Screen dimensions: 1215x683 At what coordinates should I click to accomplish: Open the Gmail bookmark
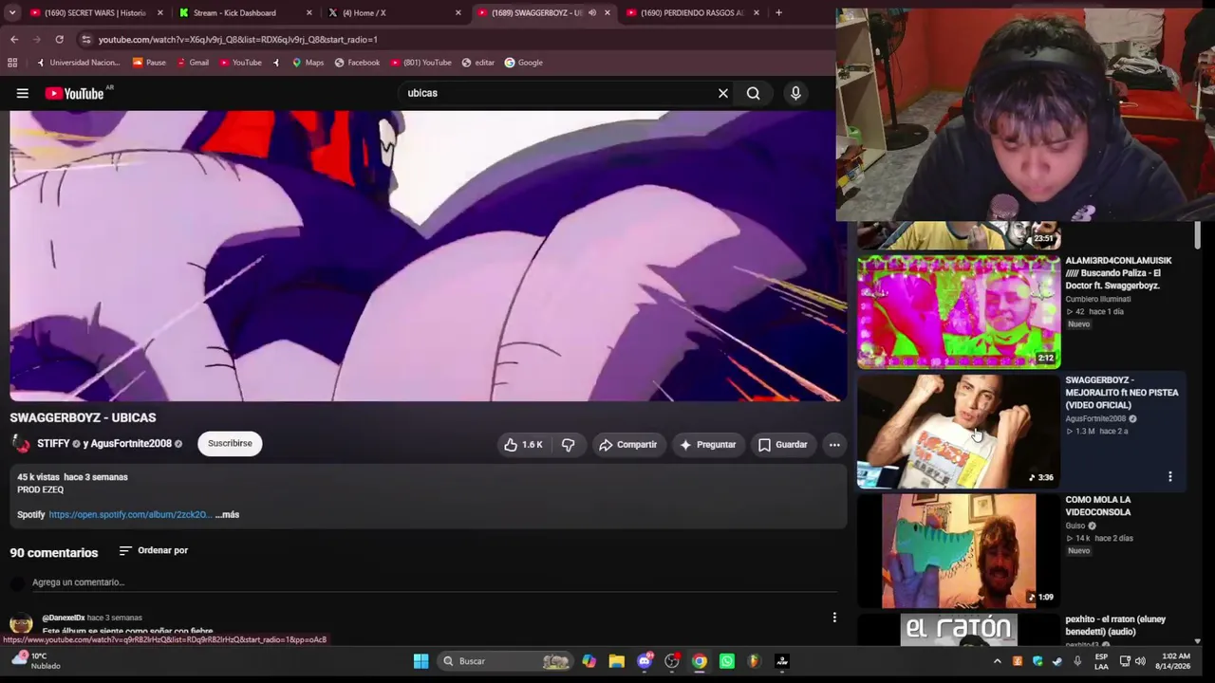click(x=191, y=63)
